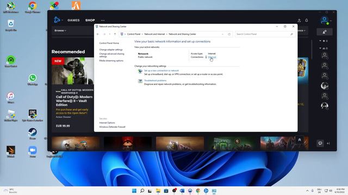Click the scroll-to-top double chevron button
This screenshot has width=348, height=195.
(300, 140)
